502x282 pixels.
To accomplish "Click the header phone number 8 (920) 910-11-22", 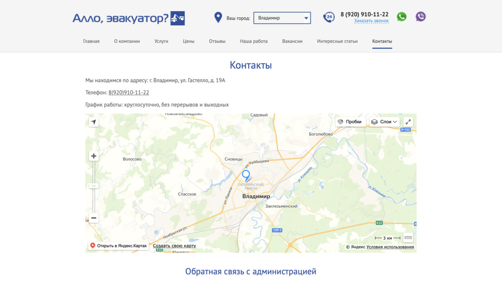I will tap(364, 15).
